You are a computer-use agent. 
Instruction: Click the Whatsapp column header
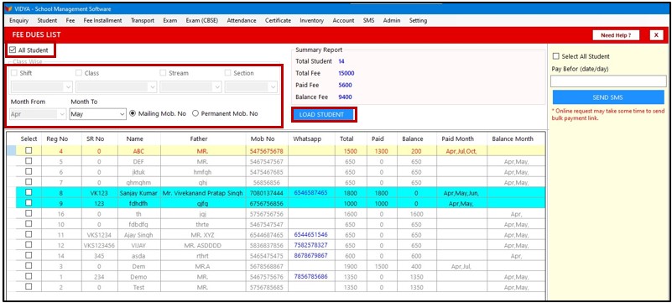(x=307, y=138)
